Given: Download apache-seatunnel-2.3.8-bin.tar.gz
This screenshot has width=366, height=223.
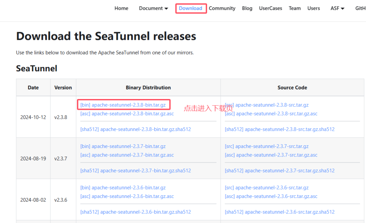Looking at the screenshot, I should (123, 105).
